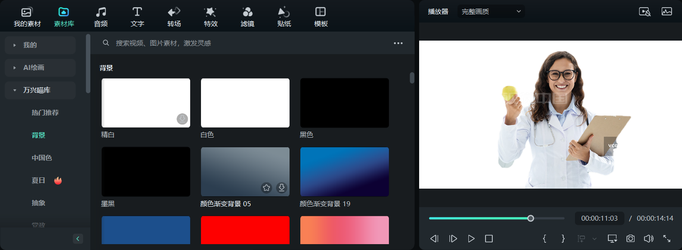Take a snapshot with the camera icon
This screenshot has height=250, width=682.
631,239
